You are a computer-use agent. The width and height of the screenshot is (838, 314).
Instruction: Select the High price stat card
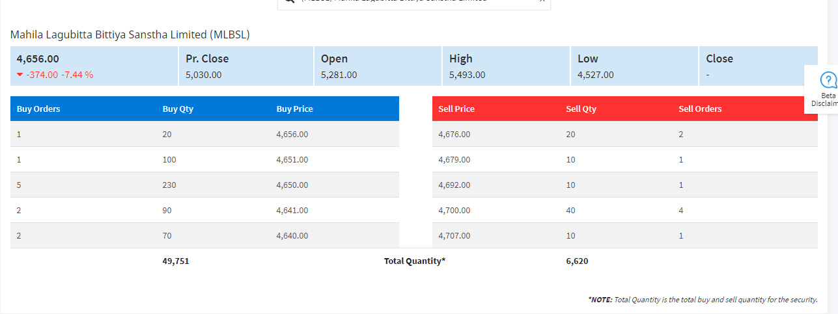point(505,66)
